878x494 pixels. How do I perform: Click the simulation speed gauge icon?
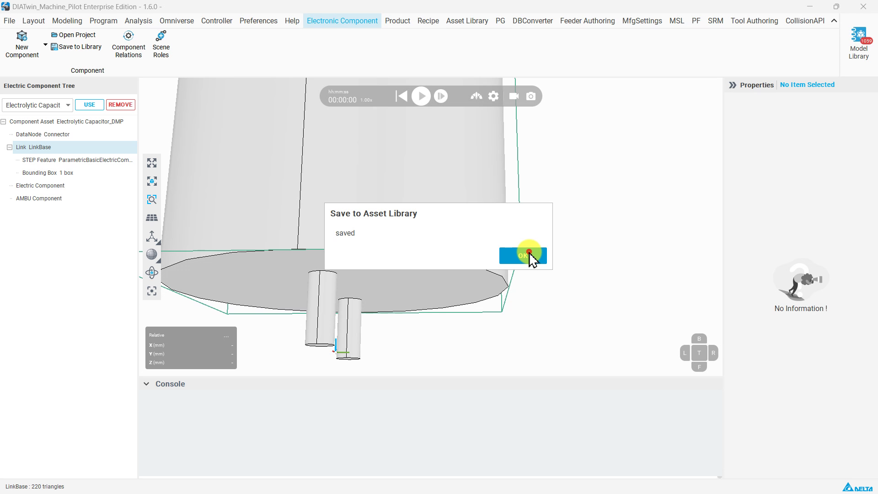[476, 96]
